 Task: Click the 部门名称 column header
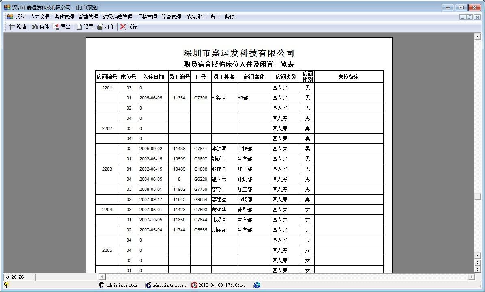point(254,77)
